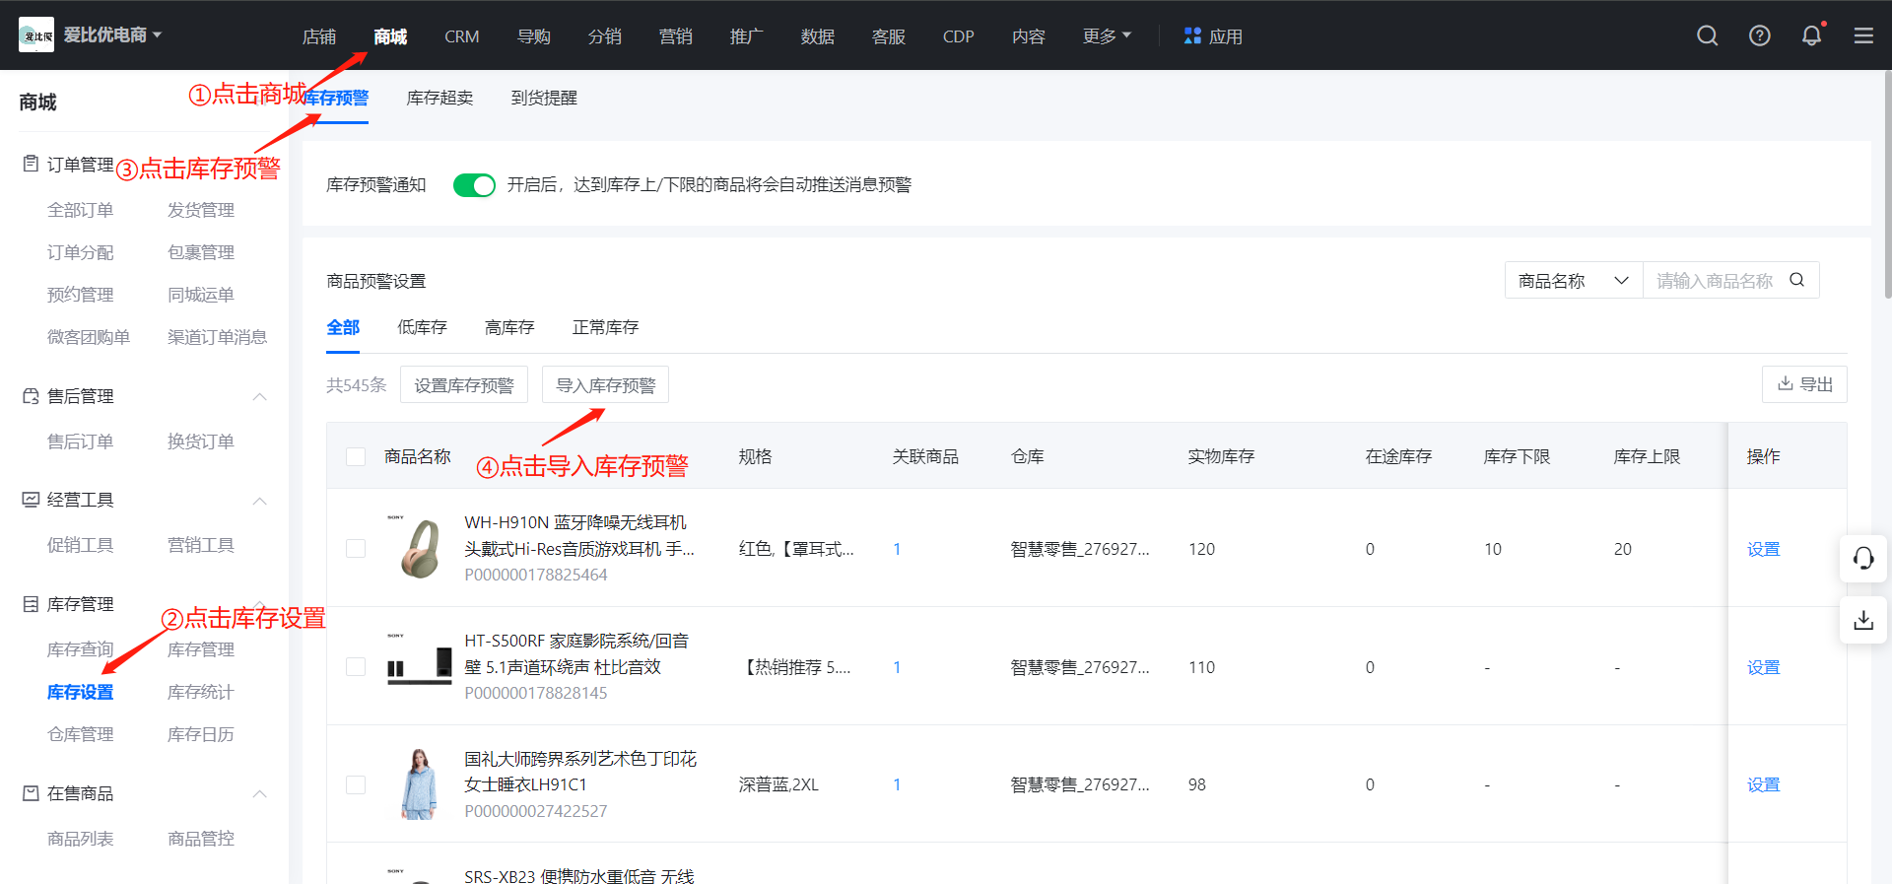
Task: Click the 设置库存预警 button
Action: coord(464,384)
